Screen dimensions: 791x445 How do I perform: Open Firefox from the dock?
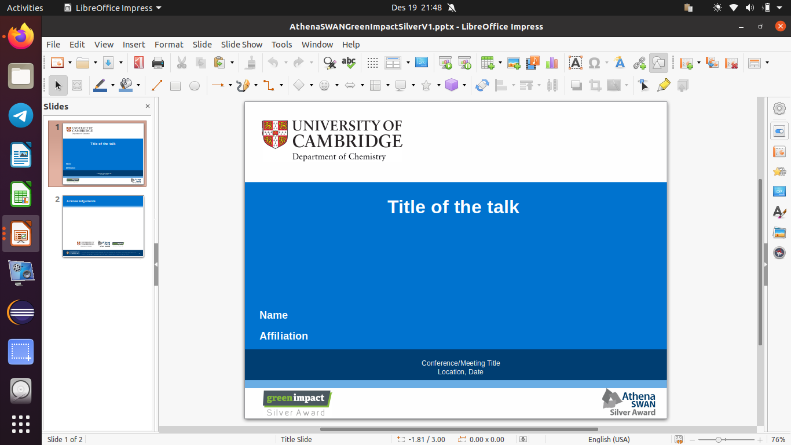tap(21, 37)
